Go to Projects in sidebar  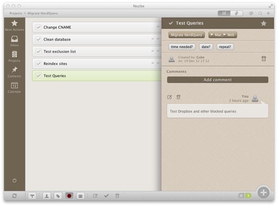click(x=14, y=57)
